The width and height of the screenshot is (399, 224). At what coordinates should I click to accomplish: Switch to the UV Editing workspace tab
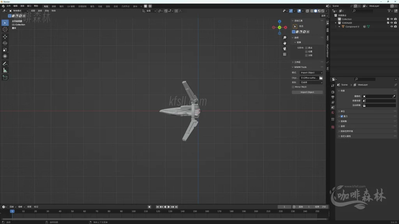(x=71, y=6)
